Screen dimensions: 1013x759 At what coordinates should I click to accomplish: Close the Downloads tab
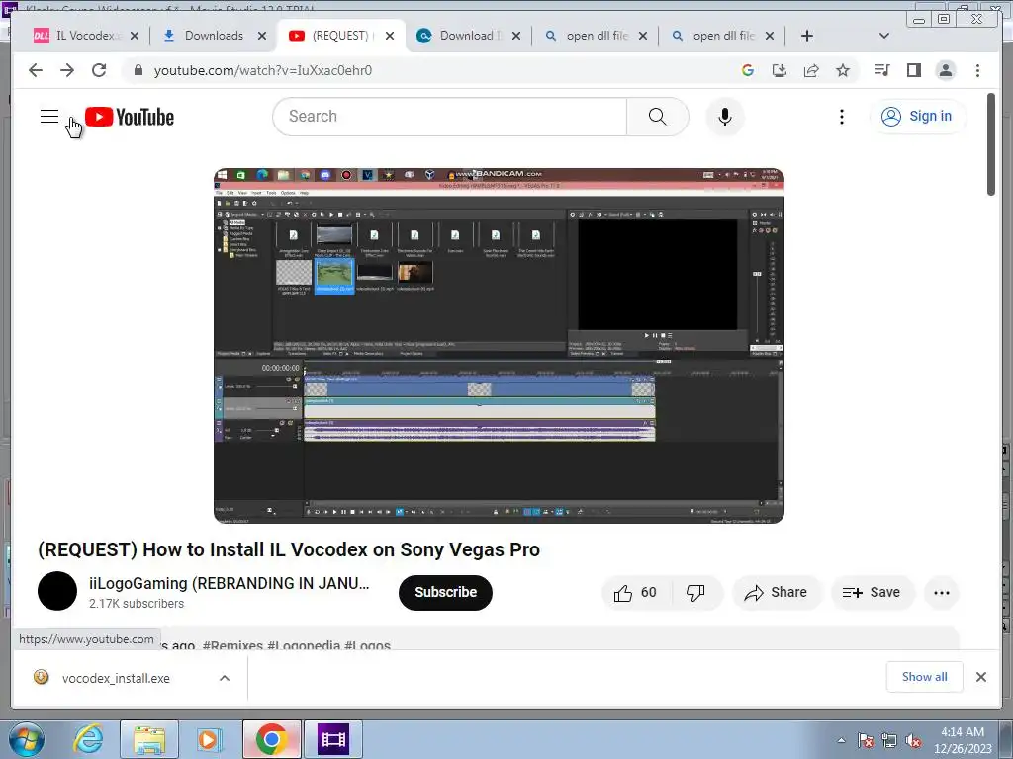261,37
